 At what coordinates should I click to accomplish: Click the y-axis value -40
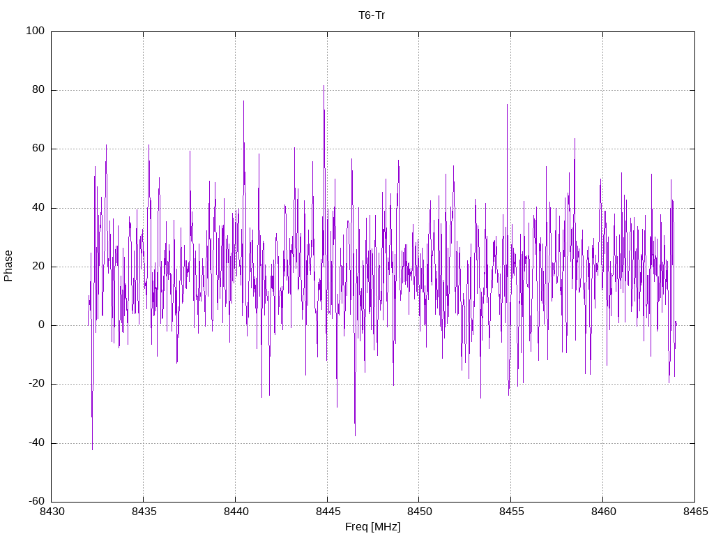click(37, 443)
